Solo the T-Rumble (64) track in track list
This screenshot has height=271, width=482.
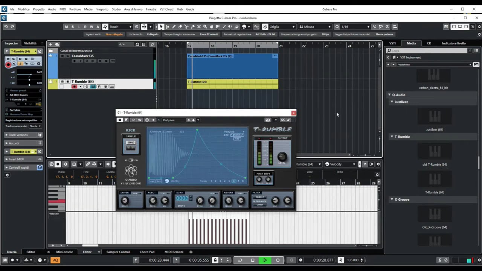point(67,82)
